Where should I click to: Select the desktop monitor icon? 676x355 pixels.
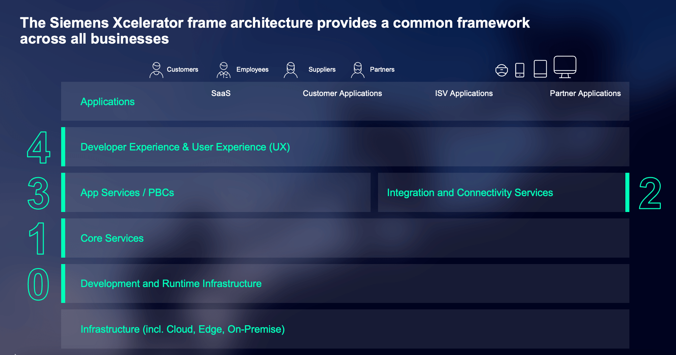pos(565,67)
